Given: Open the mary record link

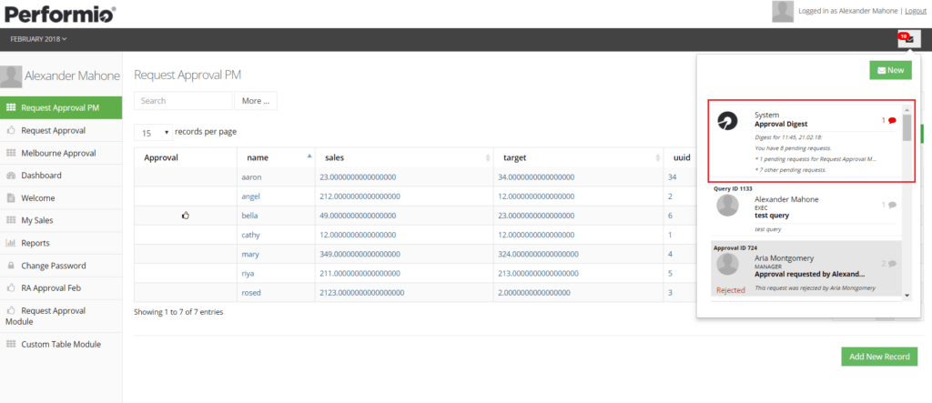Looking at the screenshot, I should 250,254.
